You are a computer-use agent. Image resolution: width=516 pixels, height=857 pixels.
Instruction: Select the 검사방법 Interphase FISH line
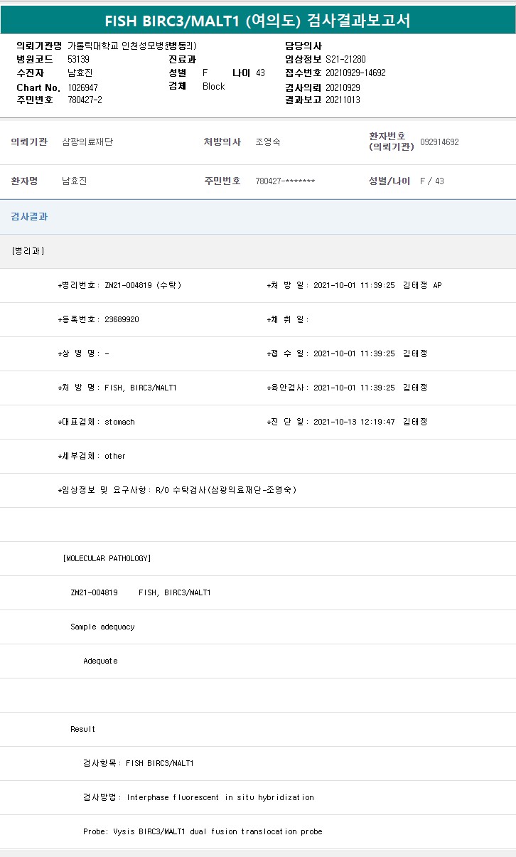click(198, 797)
